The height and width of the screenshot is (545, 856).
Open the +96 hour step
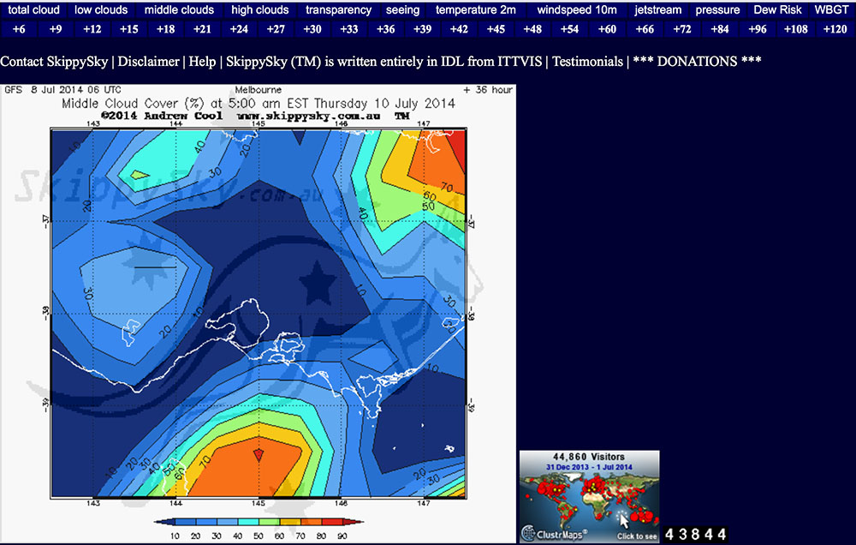(x=758, y=29)
